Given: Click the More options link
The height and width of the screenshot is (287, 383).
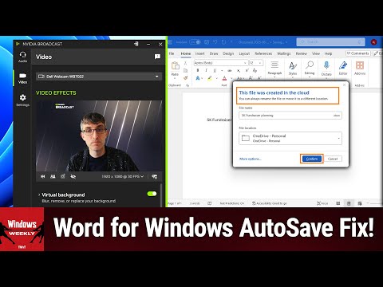Looking at the screenshot, I should click(251, 159).
